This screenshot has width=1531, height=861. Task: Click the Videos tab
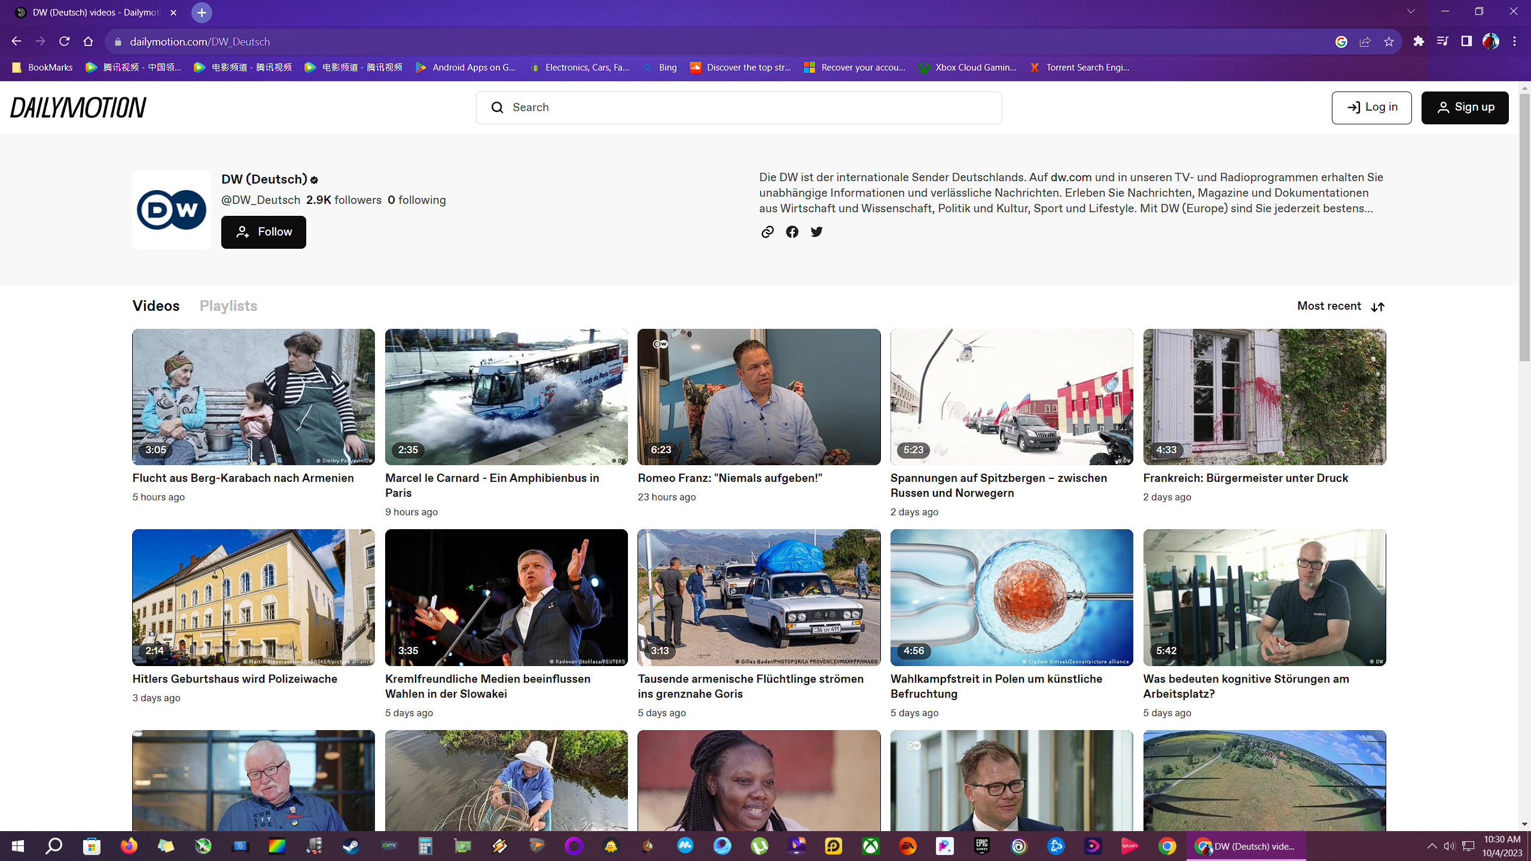pyautogui.click(x=155, y=305)
